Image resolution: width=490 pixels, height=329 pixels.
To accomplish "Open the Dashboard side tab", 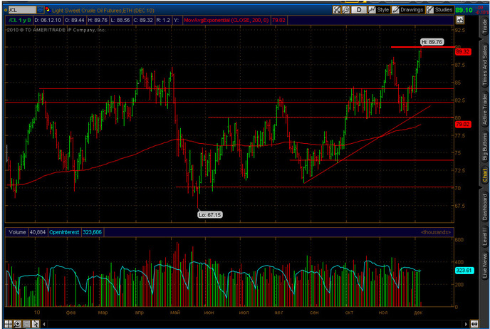I will (484, 207).
